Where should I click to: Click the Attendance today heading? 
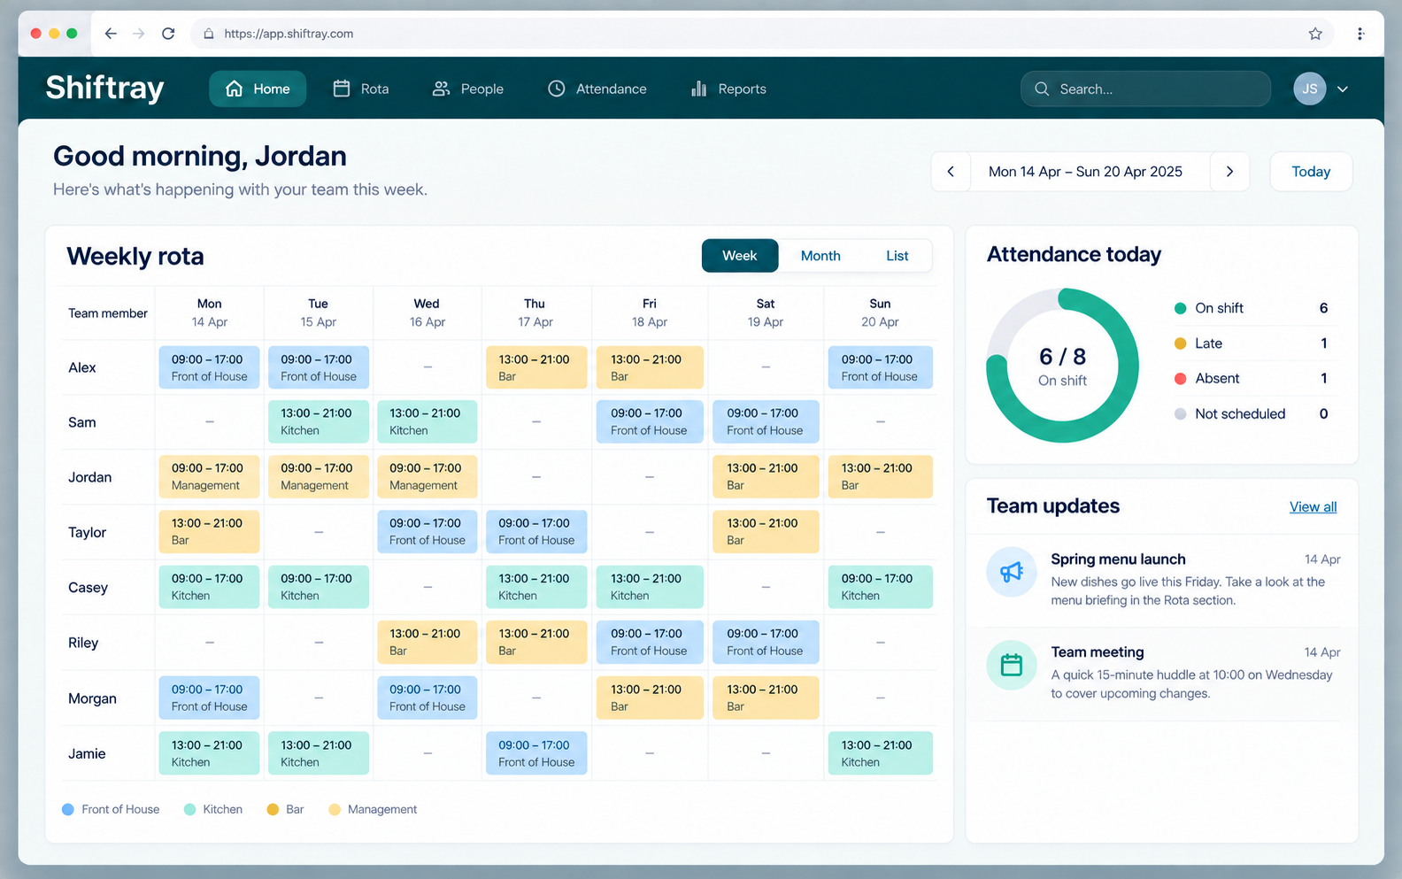pos(1074,254)
